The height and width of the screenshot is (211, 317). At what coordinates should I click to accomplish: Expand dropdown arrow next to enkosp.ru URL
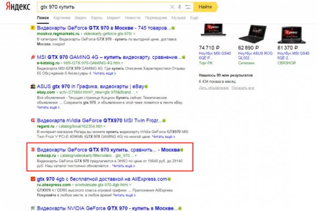pos(136,156)
